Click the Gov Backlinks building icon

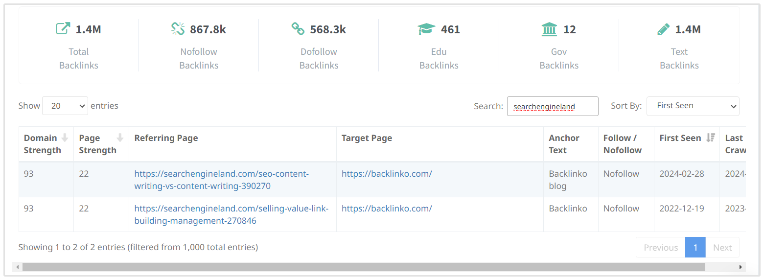pyautogui.click(x=549, y=29)
